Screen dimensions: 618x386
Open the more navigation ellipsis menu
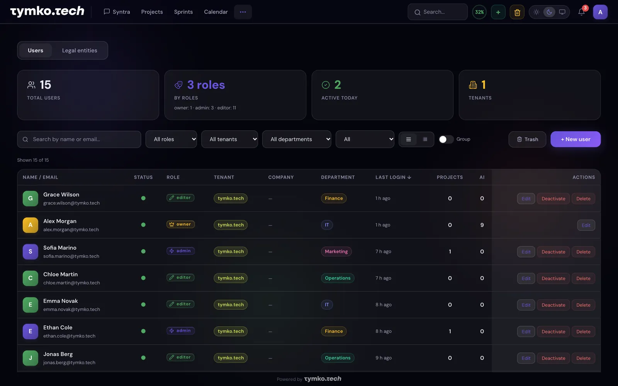(243, 12)
